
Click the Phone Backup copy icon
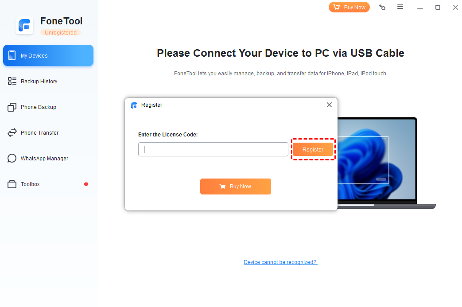(x=12, y=107)
